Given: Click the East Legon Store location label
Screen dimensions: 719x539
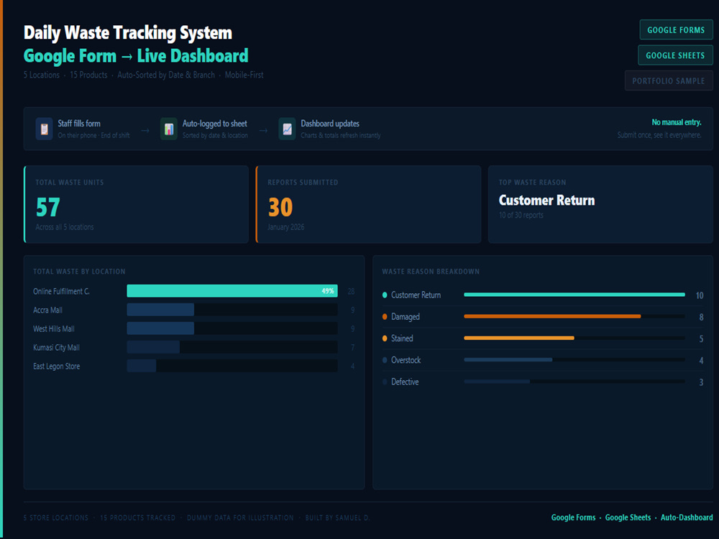Looking at the screenshot, I should click(56, 367).
